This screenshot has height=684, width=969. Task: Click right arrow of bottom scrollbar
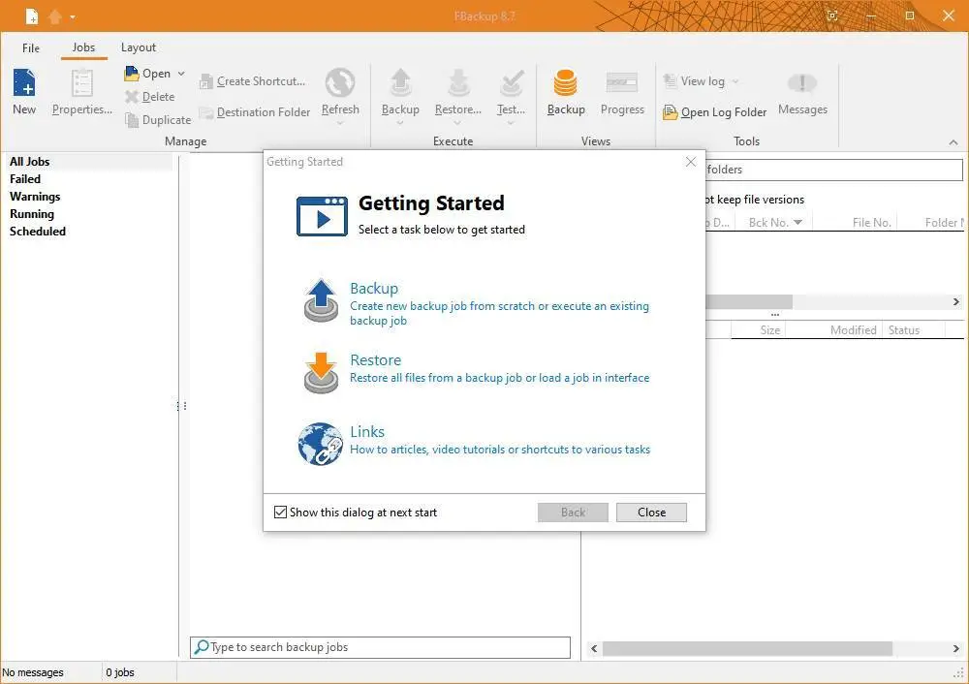[x=956, y=648]
